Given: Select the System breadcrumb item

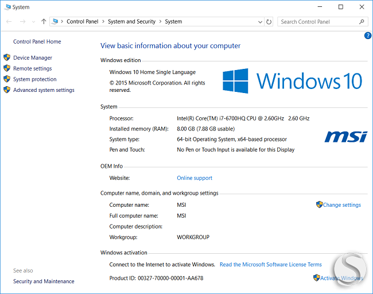Looking at the screenshot, I should coord(173,22).
